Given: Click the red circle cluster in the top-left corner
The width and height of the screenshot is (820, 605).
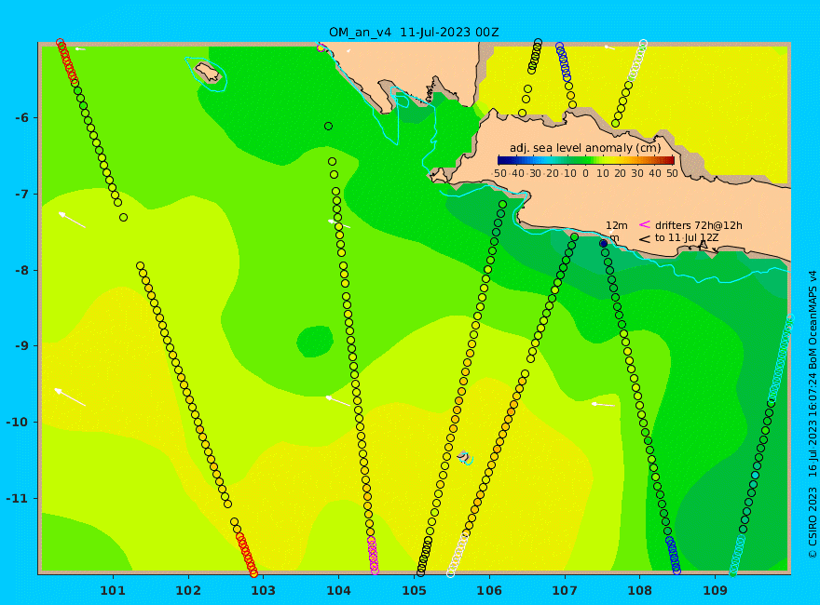Looking at the screenshot, I should 67,60.
